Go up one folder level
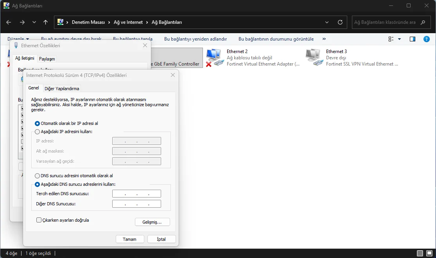 (x=46, y=22)
